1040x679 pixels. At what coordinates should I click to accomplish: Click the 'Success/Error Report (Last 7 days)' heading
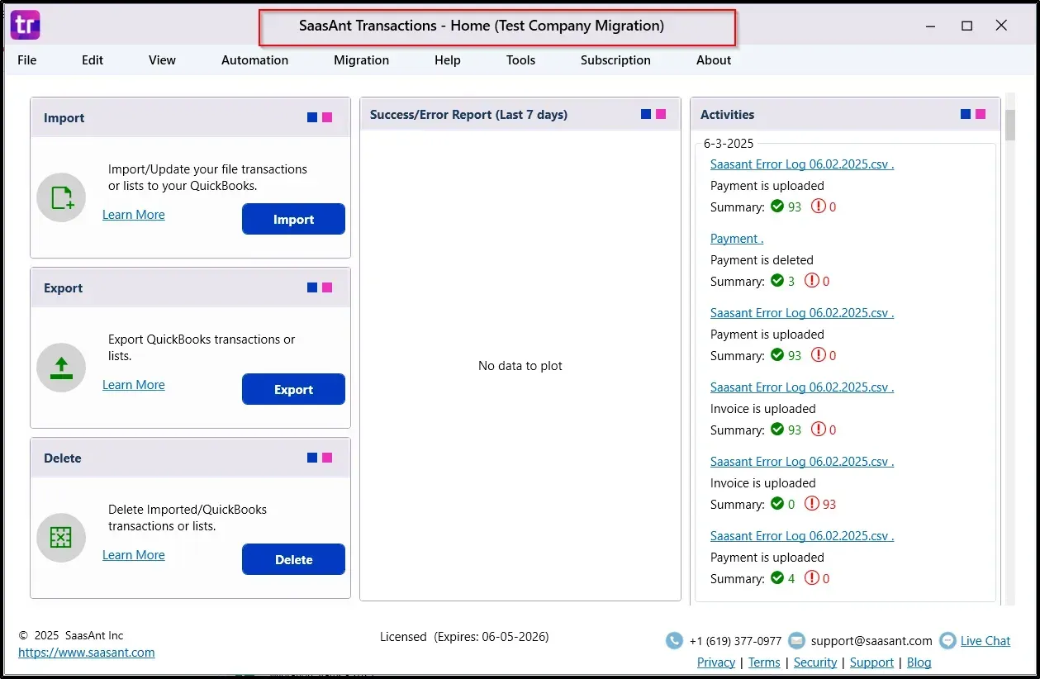click(469, 115)
